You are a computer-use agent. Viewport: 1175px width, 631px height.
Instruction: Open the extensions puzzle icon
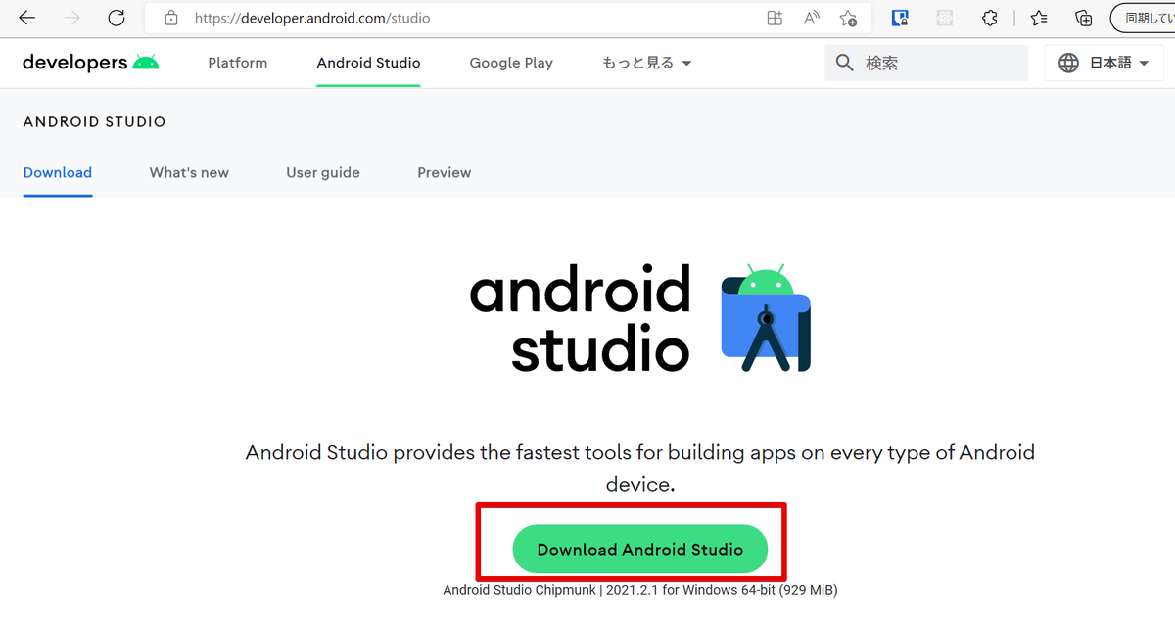tap(990, 18)
